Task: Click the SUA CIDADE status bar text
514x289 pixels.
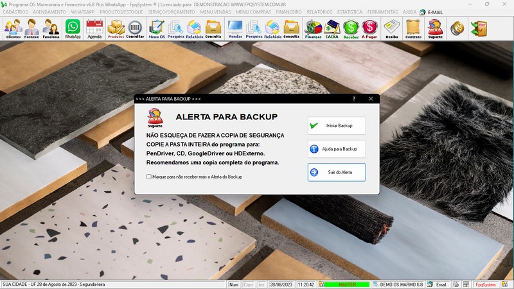Action: pos(54,285)
